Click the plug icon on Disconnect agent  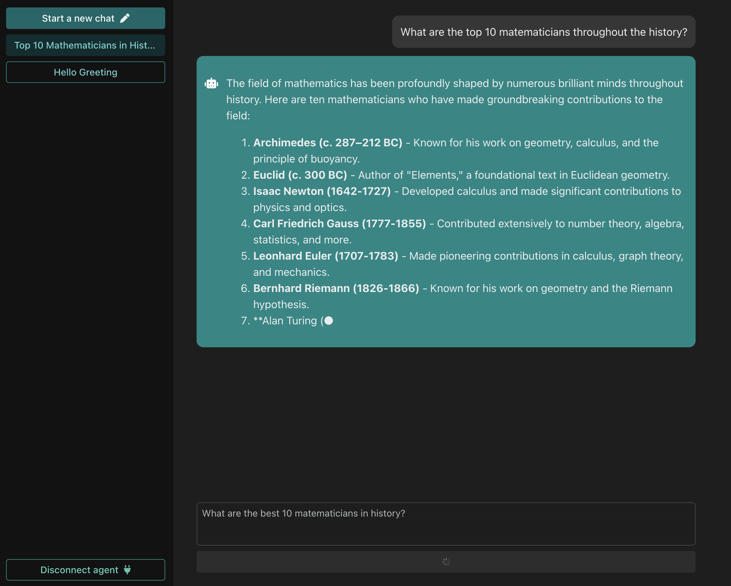pos(127,570)
